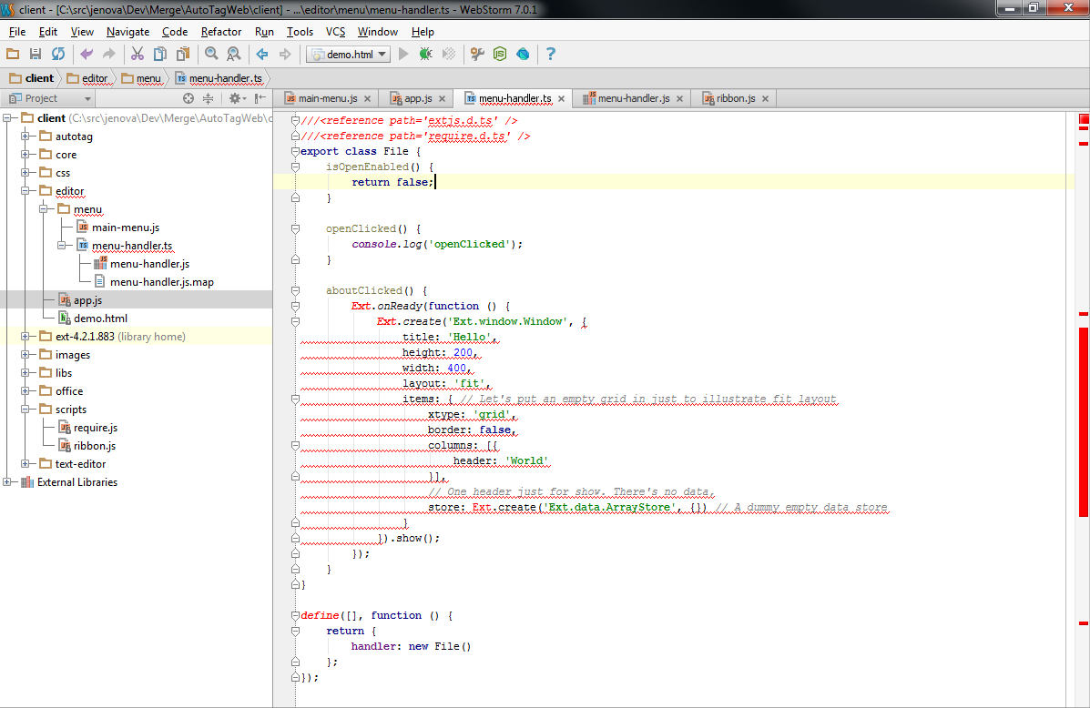Open the Project panel gear settings

[x=237, y=98]
